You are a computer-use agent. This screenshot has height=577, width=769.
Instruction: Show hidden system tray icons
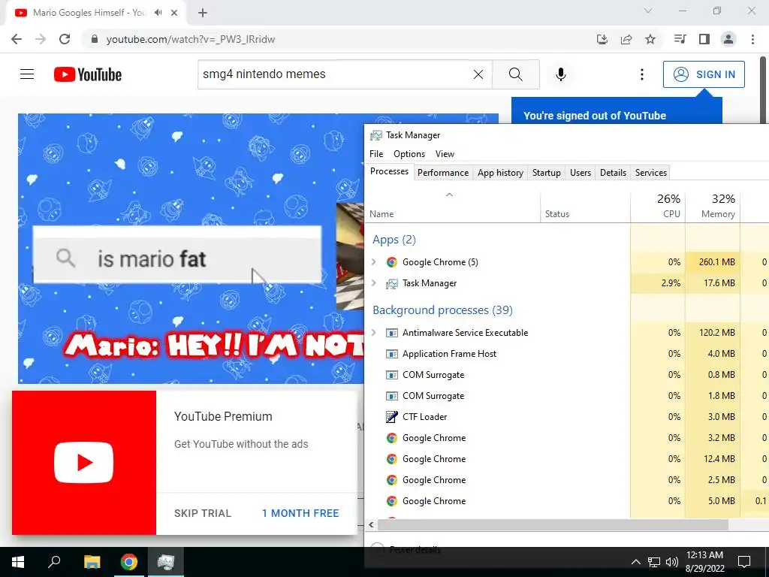(x=635, y=562)
